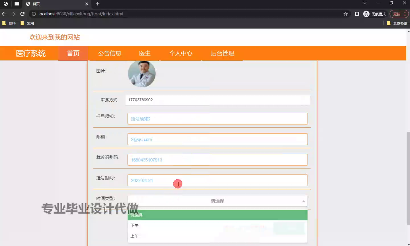Click the address bar URL
The width and height of the screenshot is (410, 246).
click(81, 14)
